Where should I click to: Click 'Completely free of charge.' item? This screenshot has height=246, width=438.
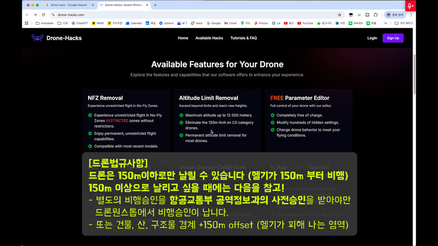point(300,115)
